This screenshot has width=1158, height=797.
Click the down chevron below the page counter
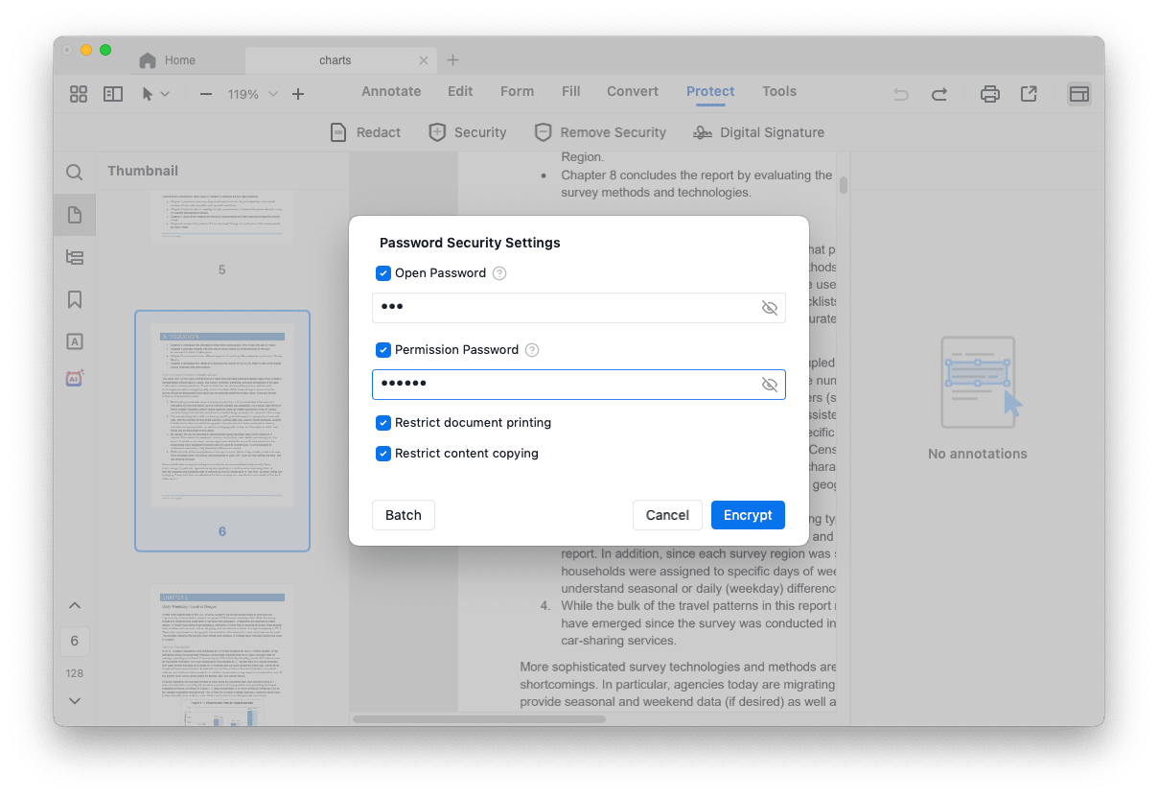coord(74,700)
